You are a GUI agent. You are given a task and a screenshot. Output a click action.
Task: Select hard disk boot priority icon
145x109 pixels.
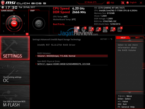coord(77,29)
